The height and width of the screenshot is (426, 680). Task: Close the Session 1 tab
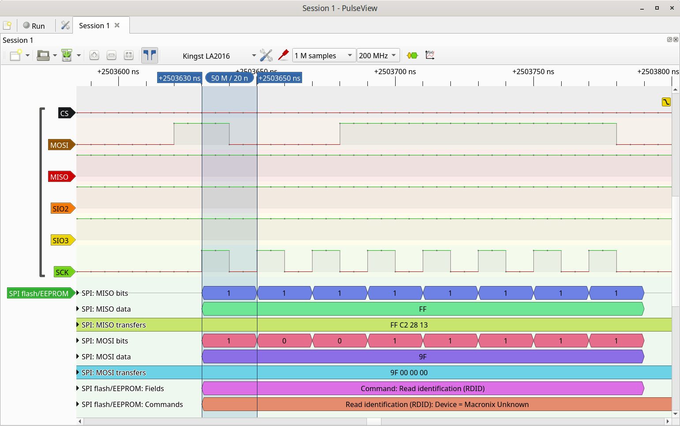[117, 25]
